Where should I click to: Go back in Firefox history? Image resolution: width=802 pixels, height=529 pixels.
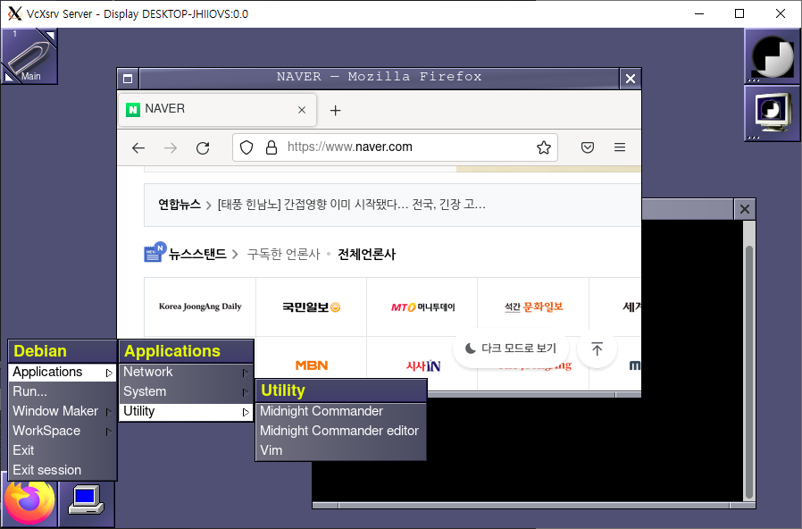(138, 147)
